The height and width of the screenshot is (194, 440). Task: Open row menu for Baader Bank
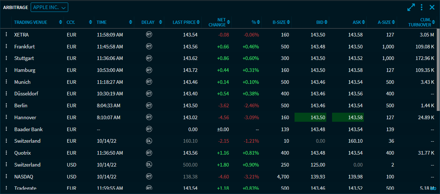[x=6, y=129]
